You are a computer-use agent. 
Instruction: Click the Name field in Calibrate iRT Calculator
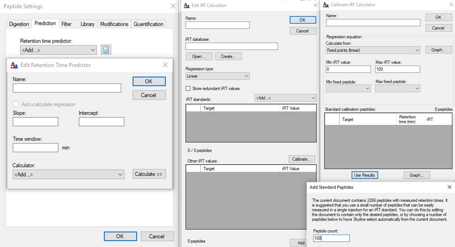click(x=373, y=23)
